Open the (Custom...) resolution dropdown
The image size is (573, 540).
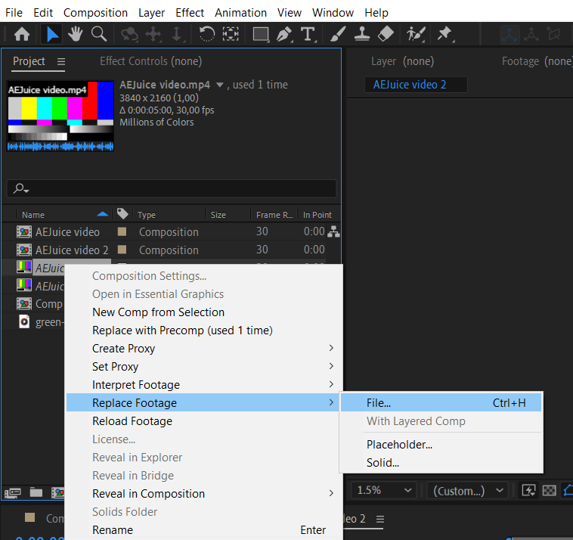pos(468,490)
